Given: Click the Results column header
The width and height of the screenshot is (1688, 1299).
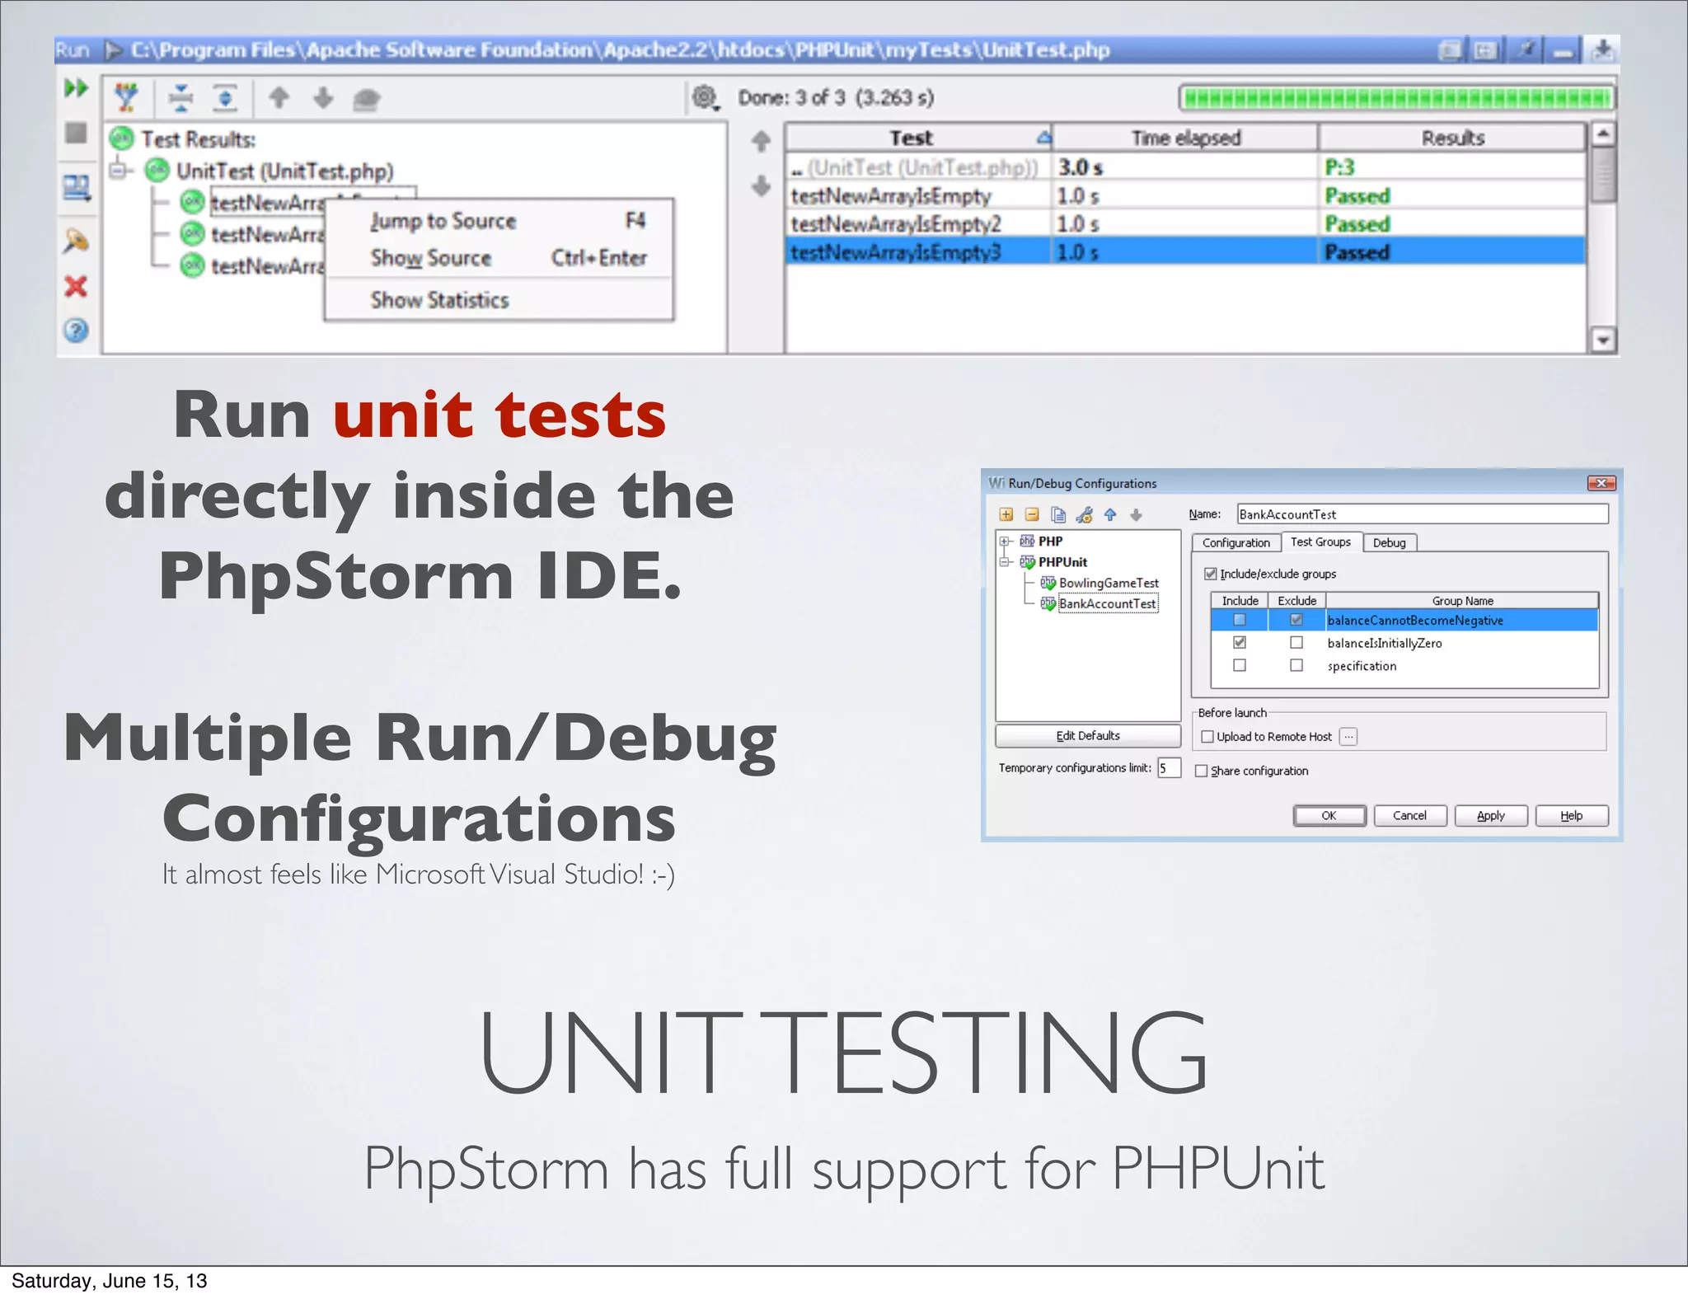Looking at the screenshot, I should tap(1452, 138).
